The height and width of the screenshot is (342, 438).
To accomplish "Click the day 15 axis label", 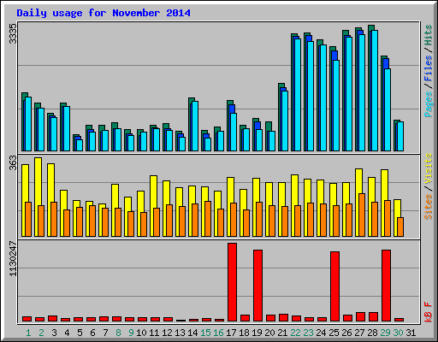I will point(205,333).
